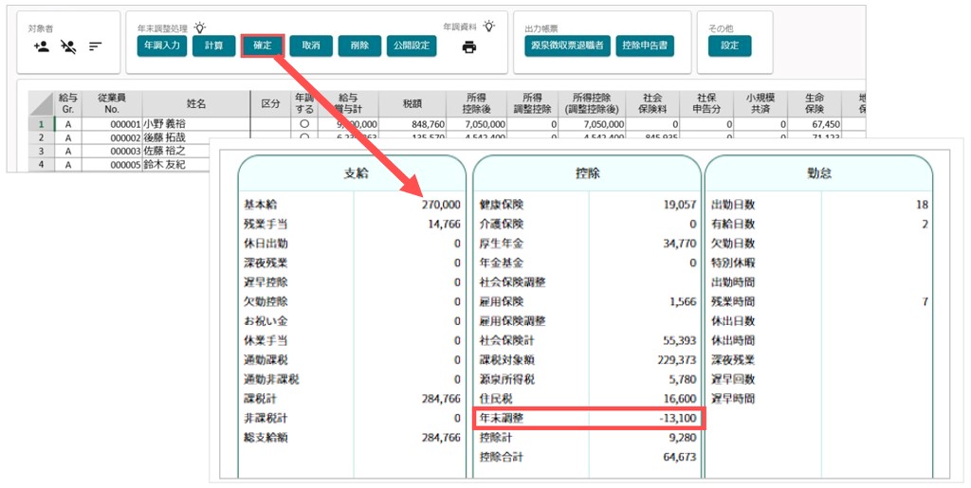Click the 計算 button
This screenshot has height=488, width=971.
tap(213, 45)
